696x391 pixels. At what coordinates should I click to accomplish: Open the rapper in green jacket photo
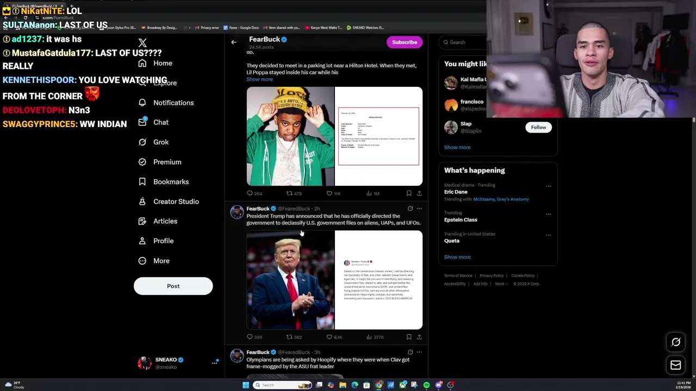tap(290, 136)
